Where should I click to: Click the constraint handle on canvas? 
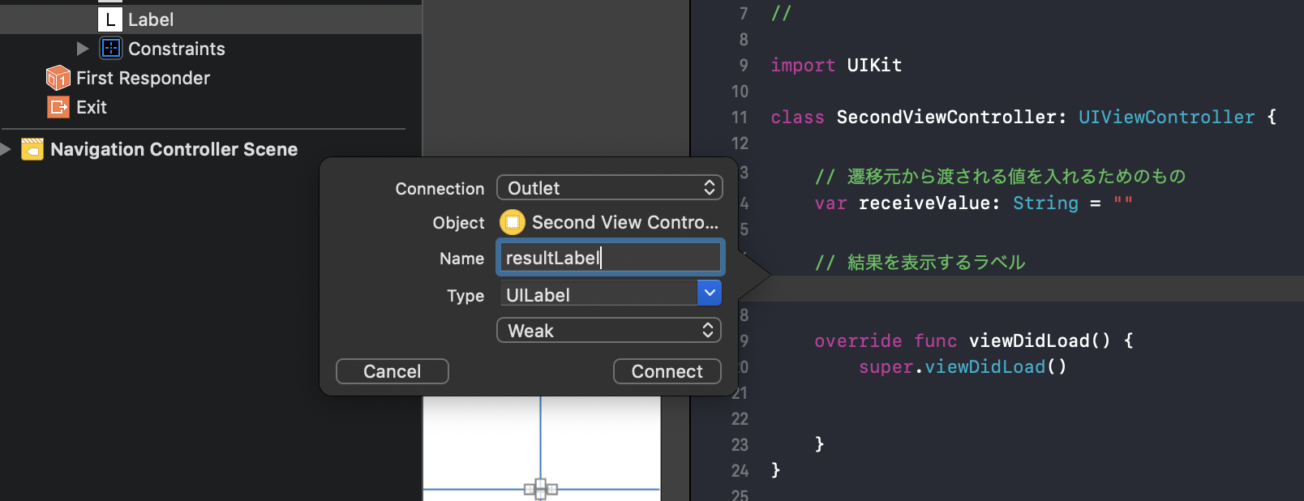(x=541, y=489)
